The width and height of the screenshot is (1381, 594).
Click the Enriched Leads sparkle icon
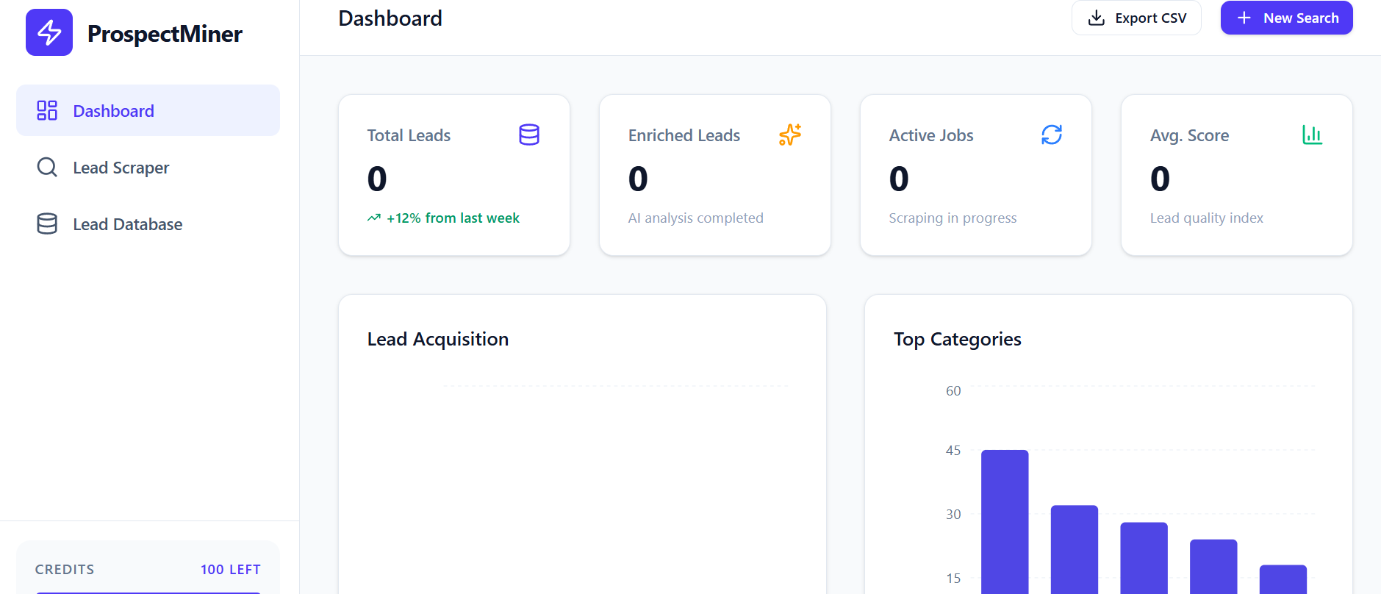(x=790, y=135)
